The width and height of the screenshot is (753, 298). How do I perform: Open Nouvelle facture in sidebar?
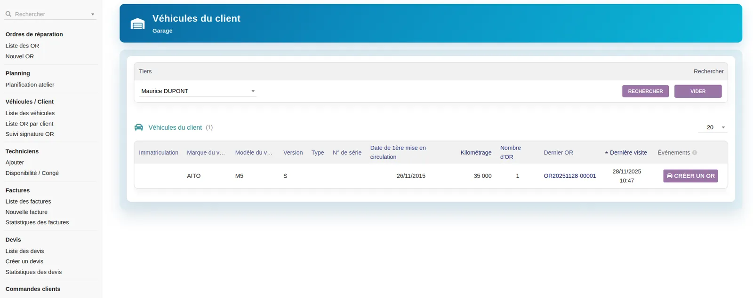click(x=26, y=212)
